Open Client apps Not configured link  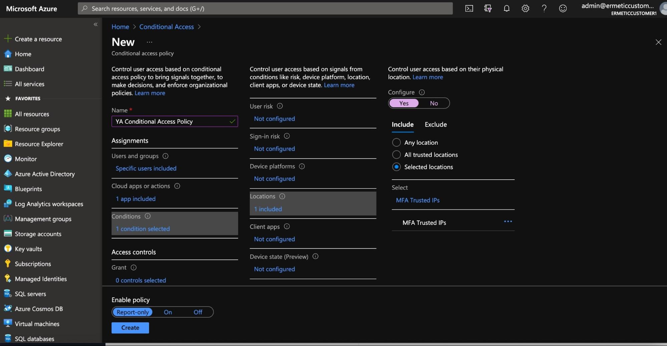click(x=275, y=239)
